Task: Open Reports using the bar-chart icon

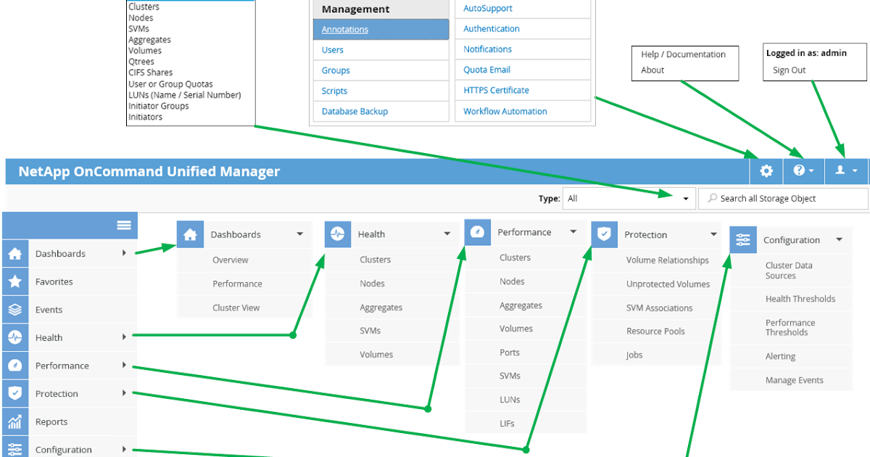Action: click(x=13, y=421)
